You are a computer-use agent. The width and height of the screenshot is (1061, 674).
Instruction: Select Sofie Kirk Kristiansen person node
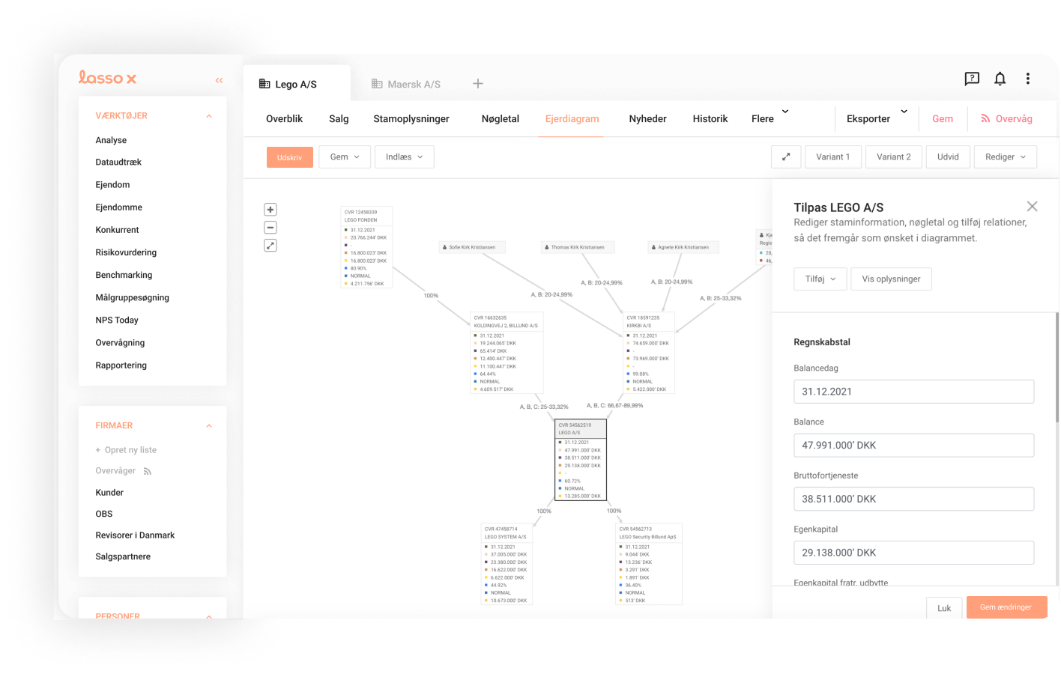[x=472, y=247]
